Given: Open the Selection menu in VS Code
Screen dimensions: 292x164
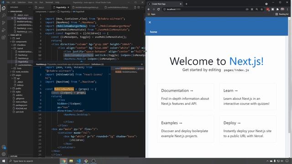Looking at the screenshot, I should [21, 2].
